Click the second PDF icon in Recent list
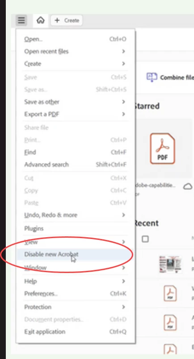The image size is (194, 359). (170, 293)
